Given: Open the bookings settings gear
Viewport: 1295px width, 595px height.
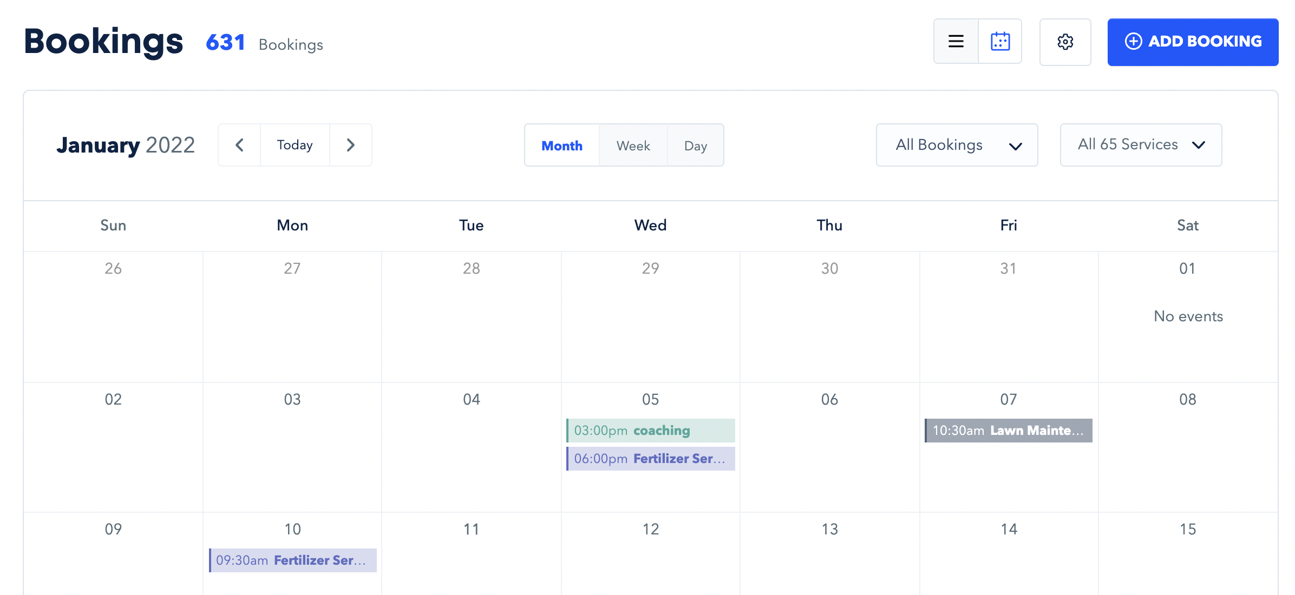Looking at the screenshot, I should (1064, 42).
